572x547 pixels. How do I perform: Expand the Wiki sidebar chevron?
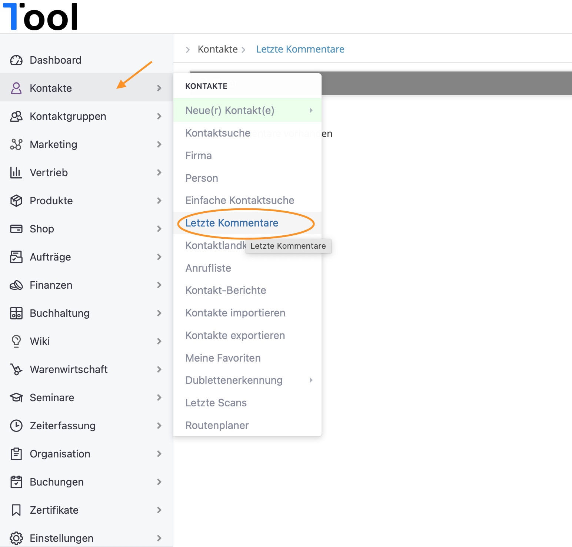159,341
